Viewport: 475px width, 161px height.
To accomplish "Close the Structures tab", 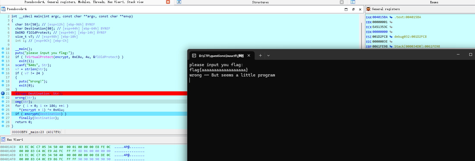I will click(x=342, y=2).
